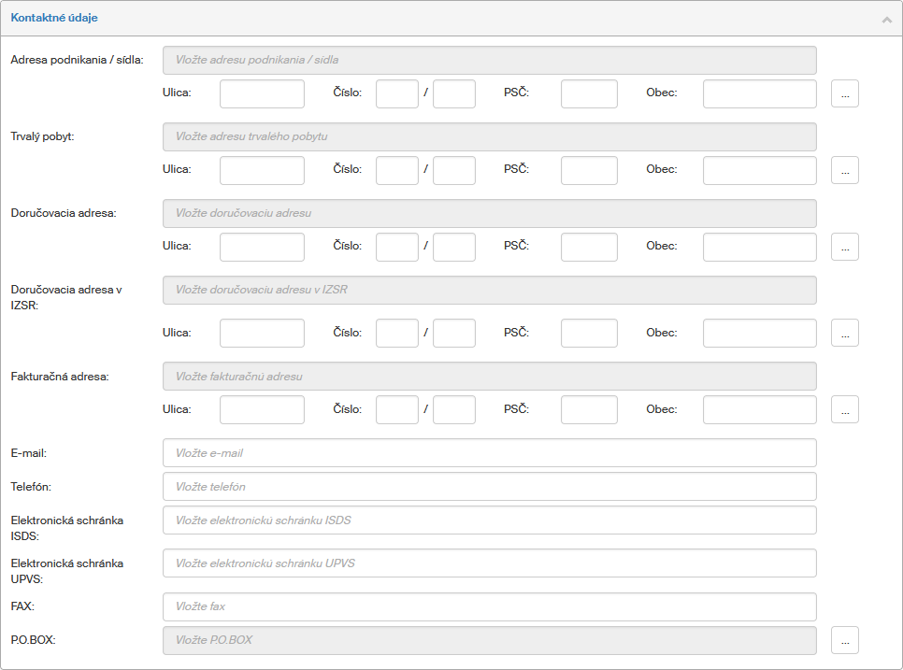Click Ulica field under Adresa podnikania
The image size is (903, 670).
click(262, 93)
